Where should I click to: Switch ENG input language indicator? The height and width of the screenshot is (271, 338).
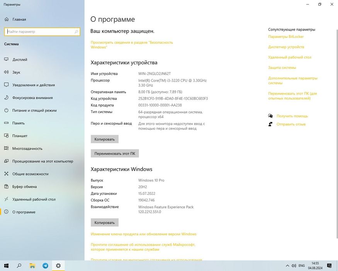(302, 266)
